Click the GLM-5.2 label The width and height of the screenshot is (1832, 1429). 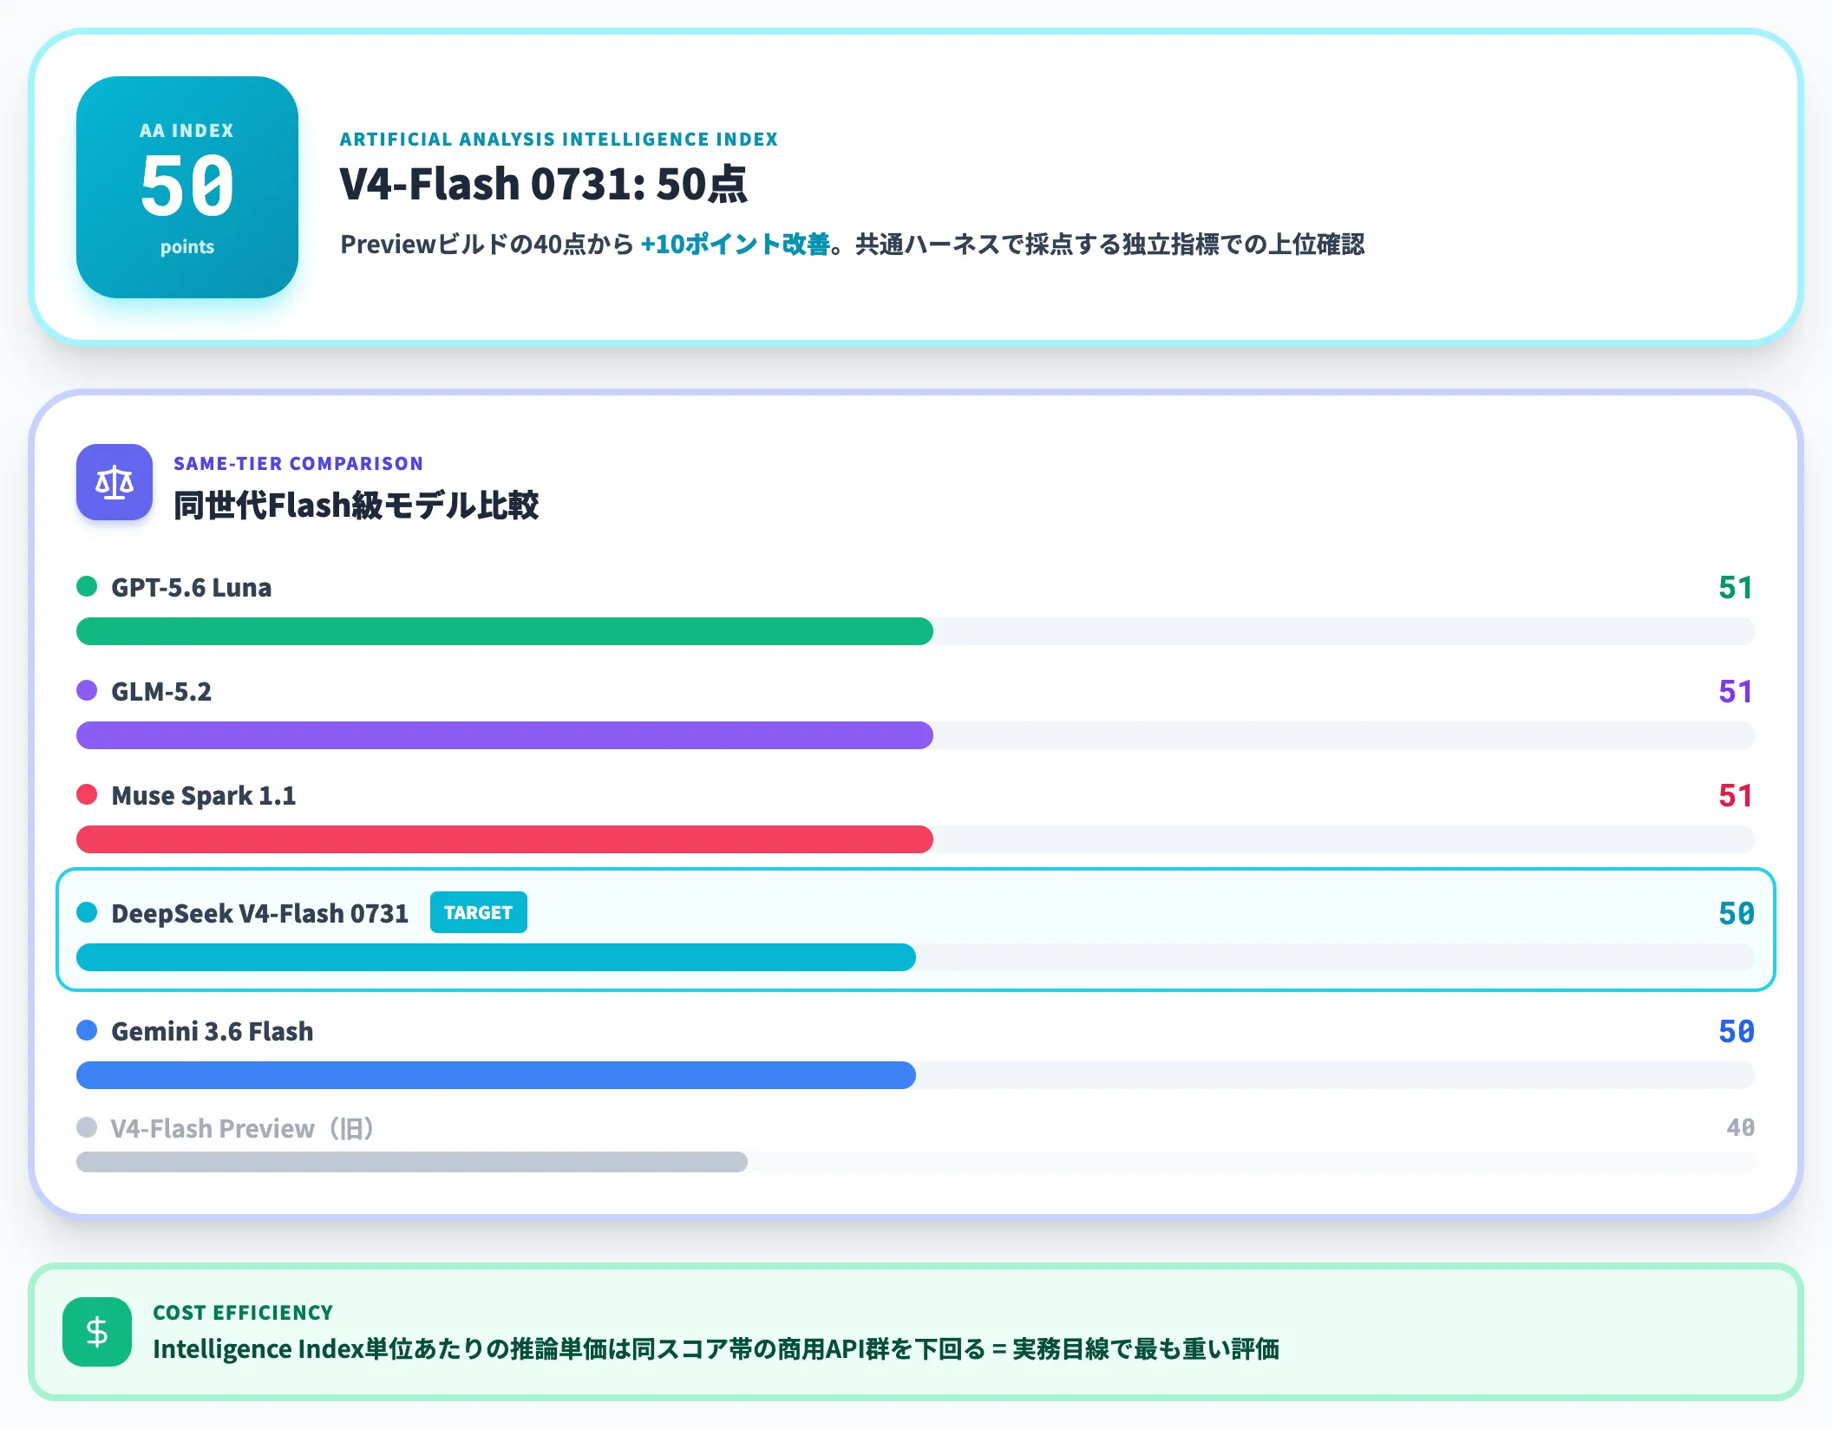(161, 691)
